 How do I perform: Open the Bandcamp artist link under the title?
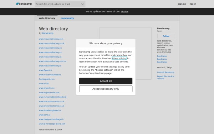[x=48, y=33]
